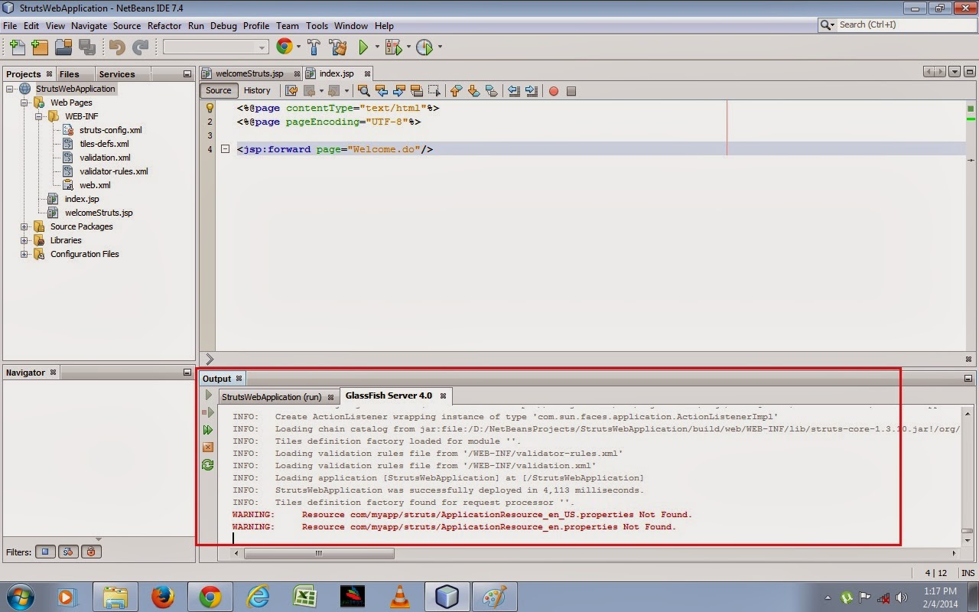Toggle first Navigator filter button
Screen dimensions: 979x612
pyautogui.click(x=45, y=552)
